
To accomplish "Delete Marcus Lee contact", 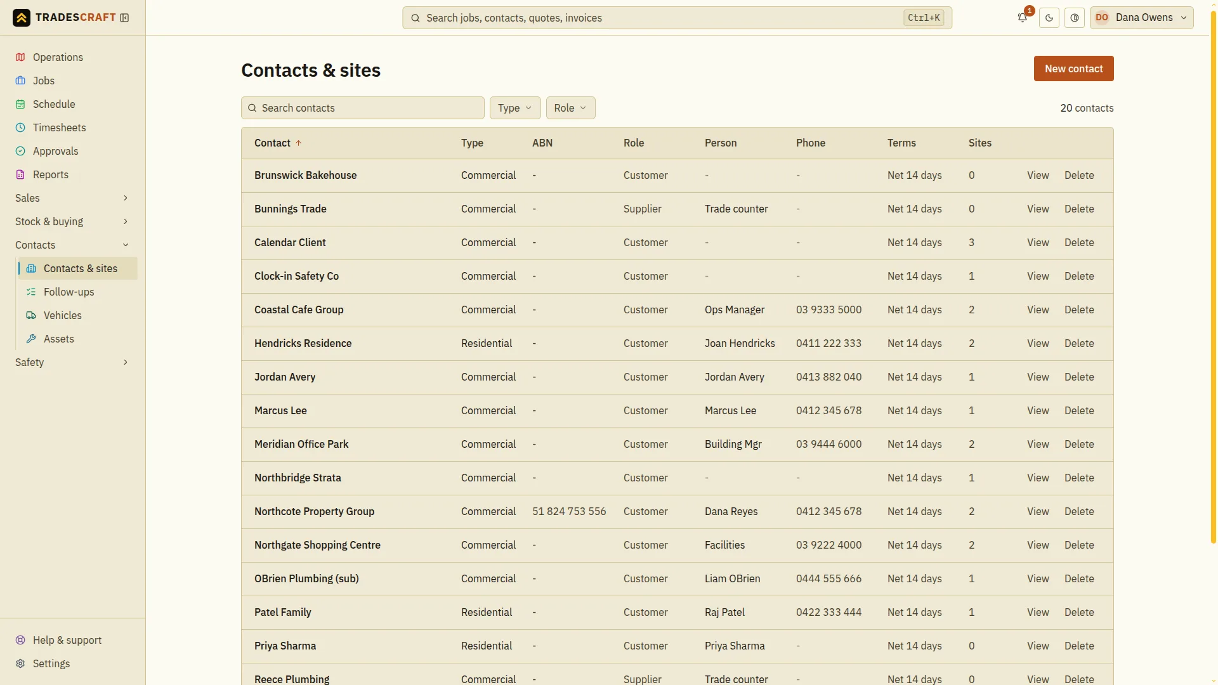I will click(x=1079, y=410).
